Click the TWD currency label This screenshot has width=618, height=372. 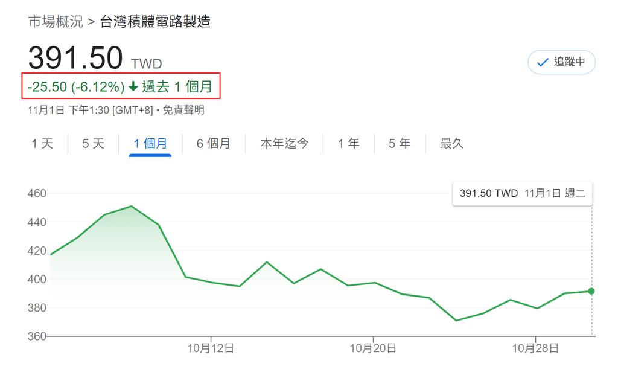coord(146,63)
